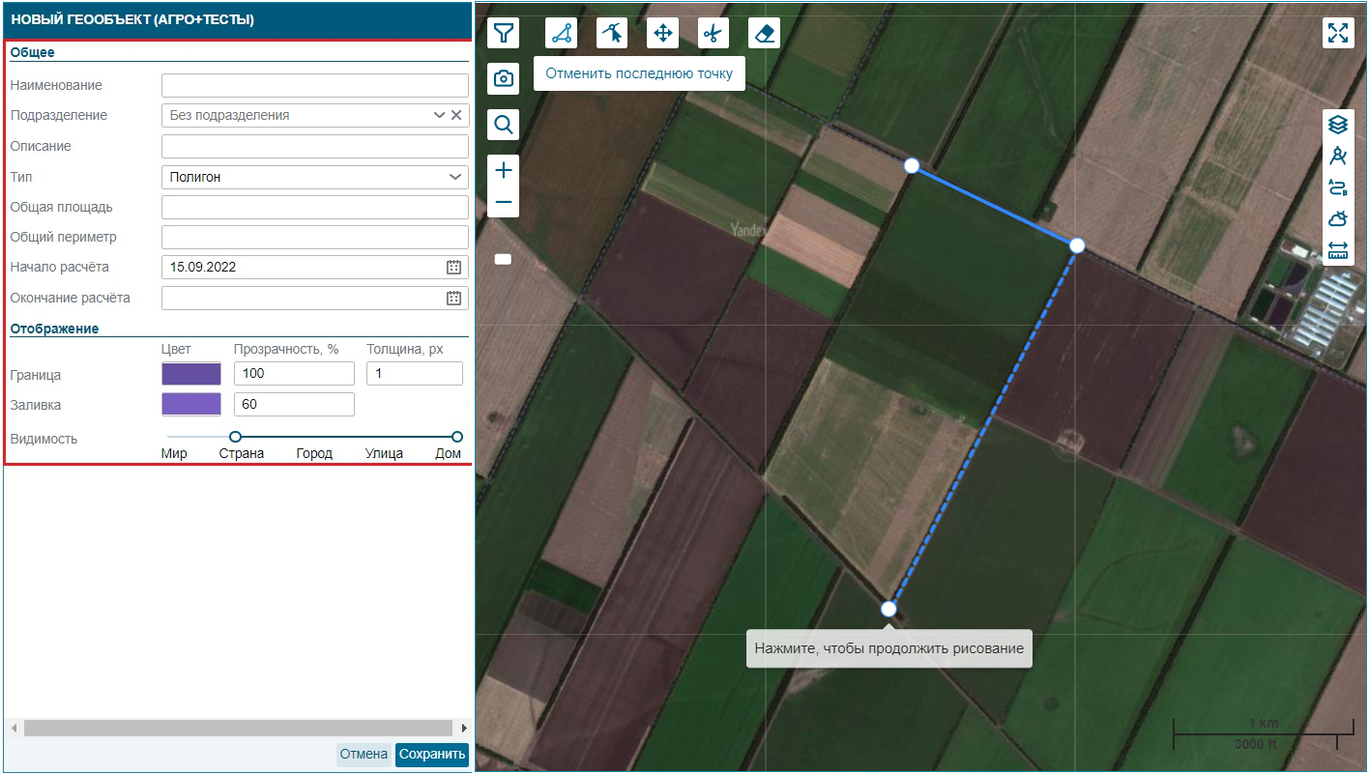Open the Заливка color swatch
Viewport: 1369px width, 774px height.
coord(191,404)
